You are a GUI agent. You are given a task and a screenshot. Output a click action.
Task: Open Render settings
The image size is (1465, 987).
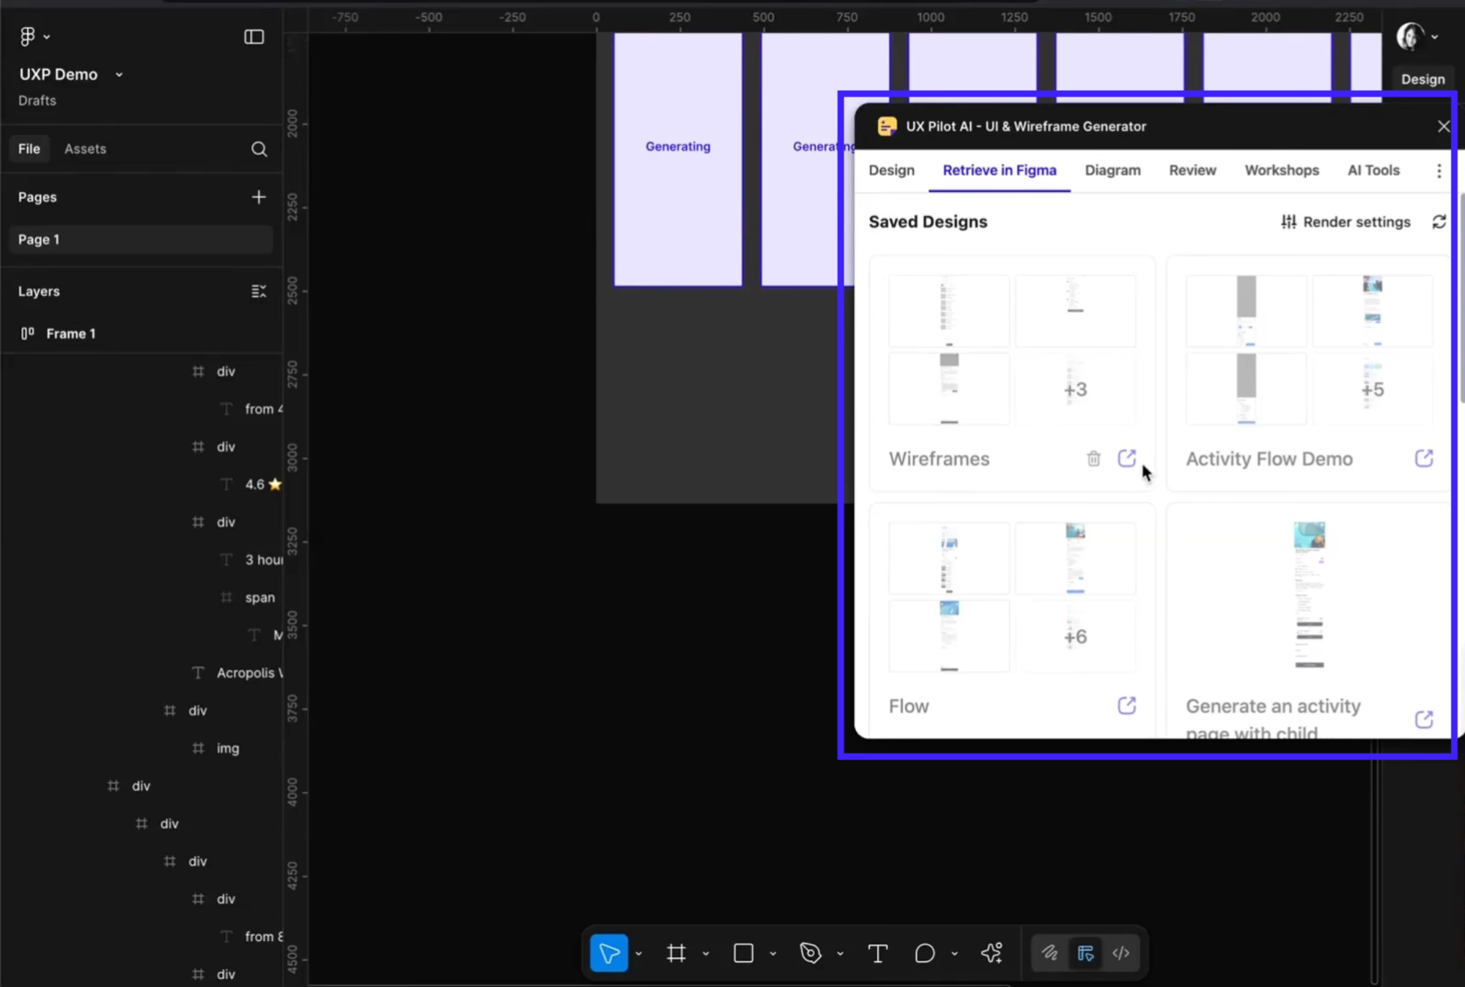click(1346, 222)
